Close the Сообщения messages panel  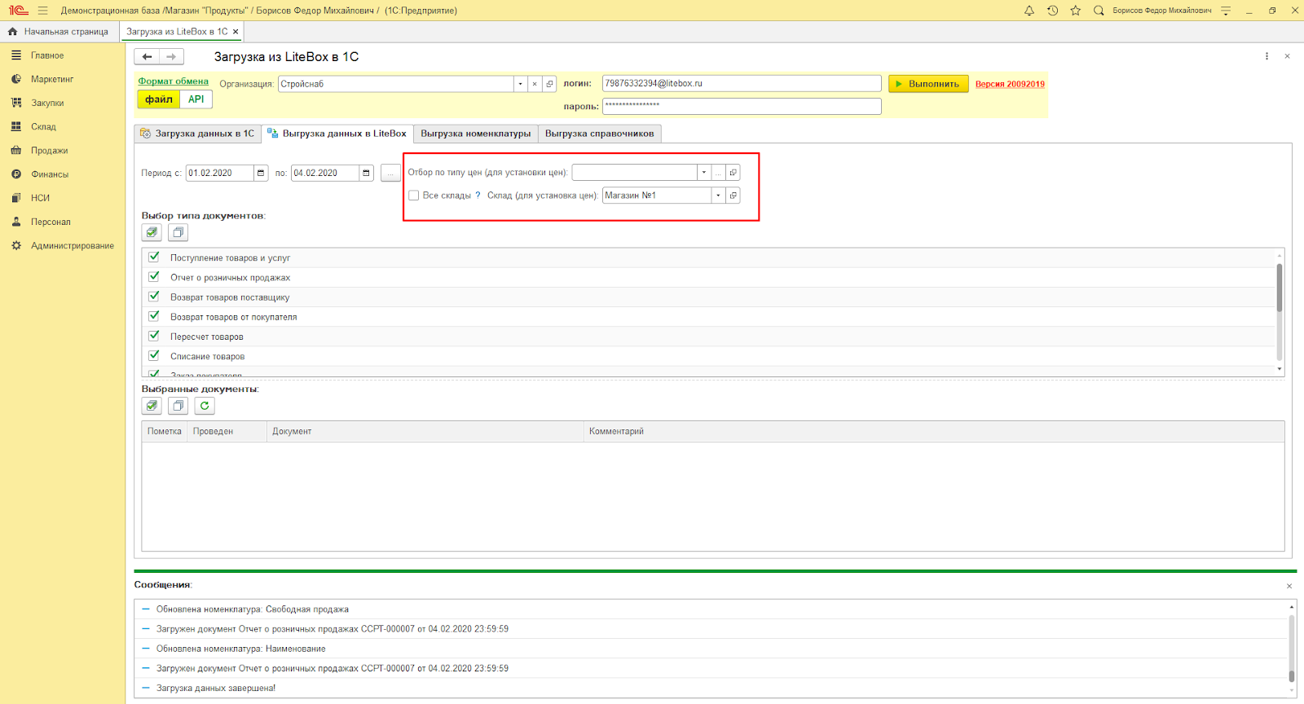tap(1289, 586)
